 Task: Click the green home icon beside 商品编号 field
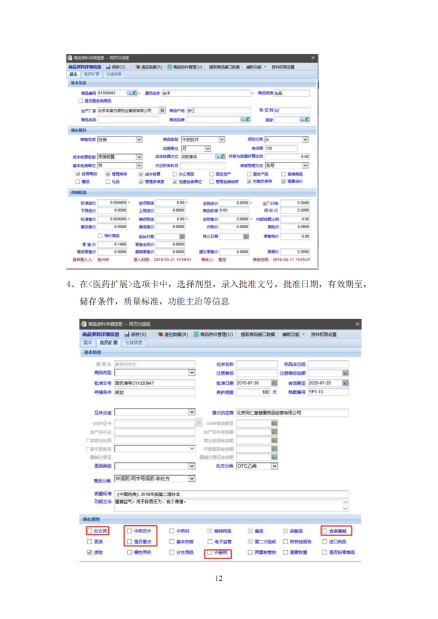tap(134, 93)
